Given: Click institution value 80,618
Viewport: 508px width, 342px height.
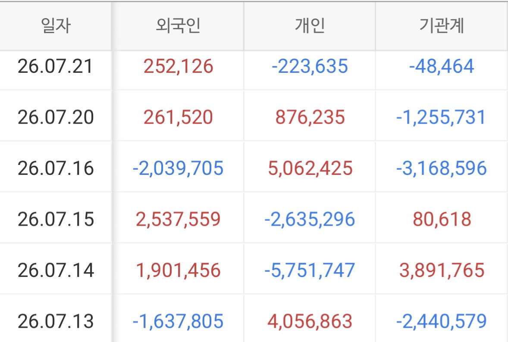Looking at the screenshot, I should [x=442, y=219].
